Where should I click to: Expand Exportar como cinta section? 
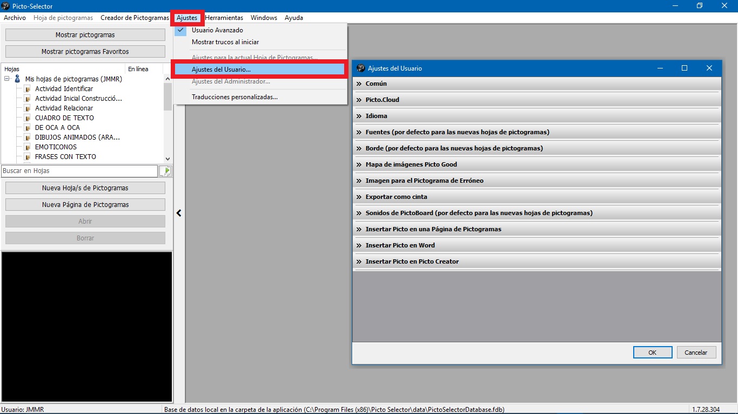click(537, 197)
